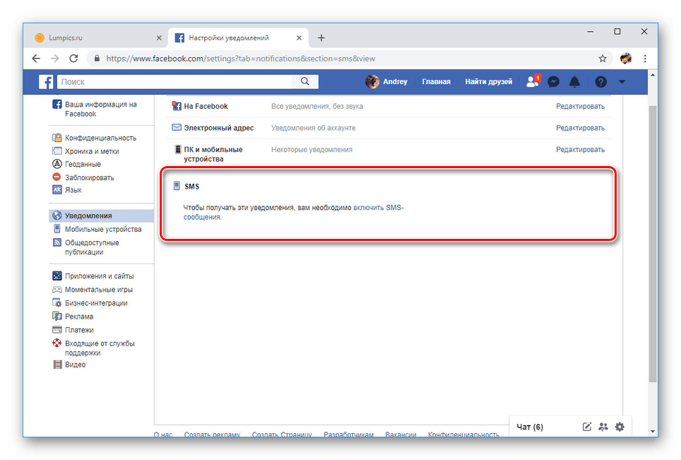Click the friend requests icon
This screenshot has width=681, height=460.
point(532,82)
